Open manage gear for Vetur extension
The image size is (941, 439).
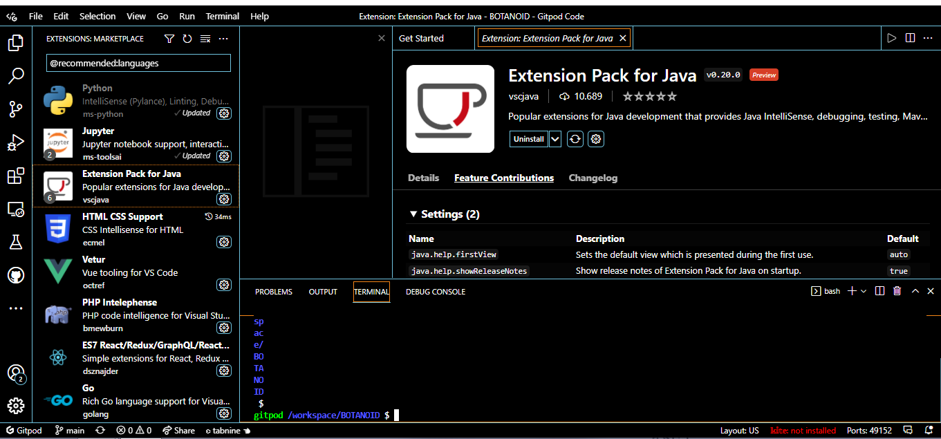point(224,285)
